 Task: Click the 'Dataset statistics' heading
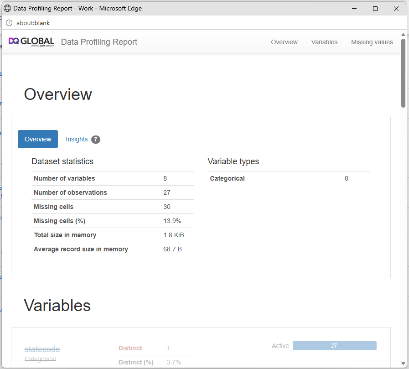click(x=62, y=161)
